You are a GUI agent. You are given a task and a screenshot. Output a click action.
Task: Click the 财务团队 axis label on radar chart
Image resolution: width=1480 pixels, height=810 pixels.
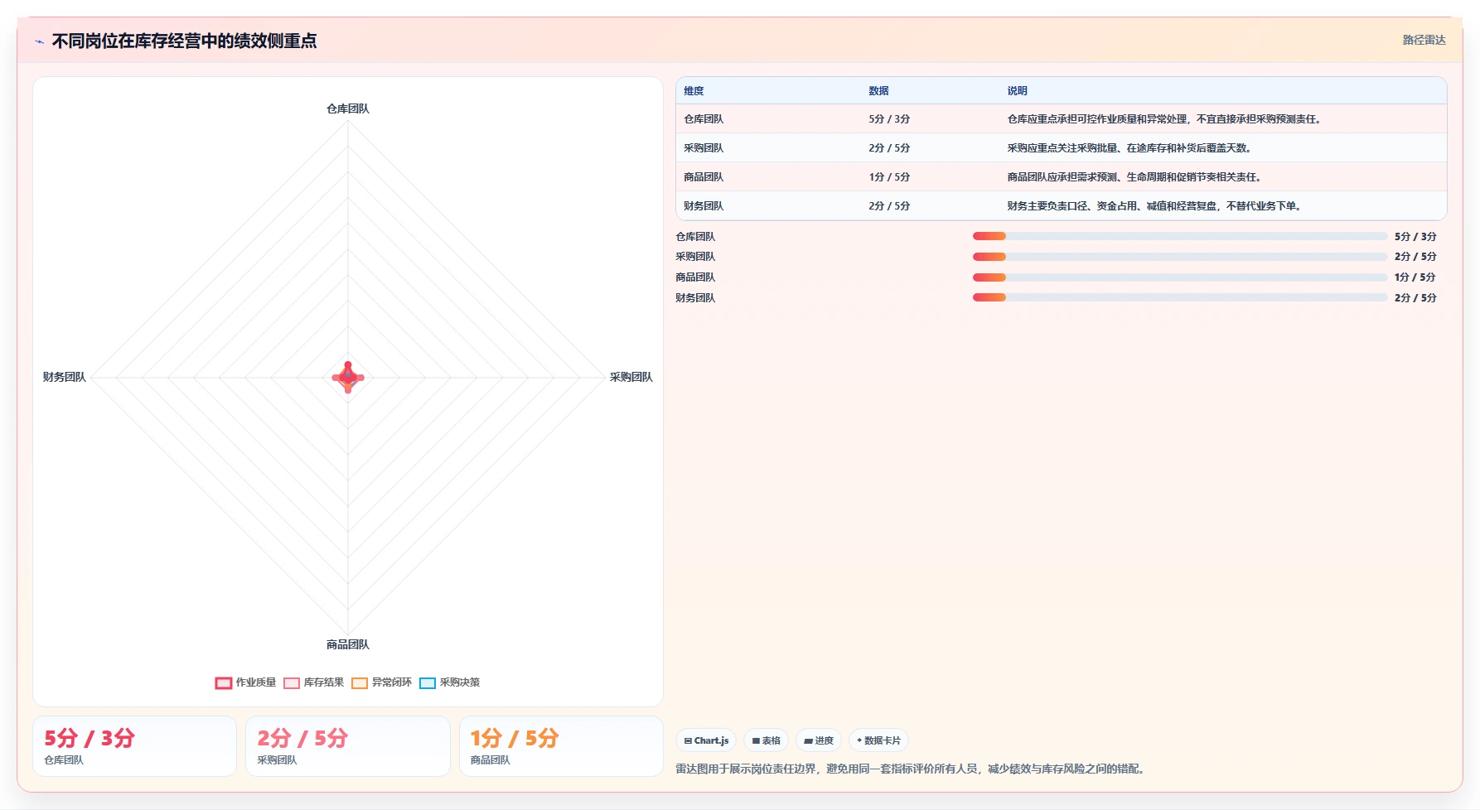click(x=65, y=377)
